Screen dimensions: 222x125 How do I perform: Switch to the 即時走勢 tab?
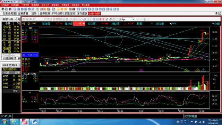(x=57, y=14)
